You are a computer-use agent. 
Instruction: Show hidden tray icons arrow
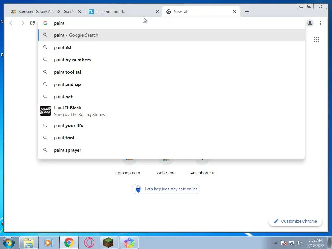click(x=276, y=243)
